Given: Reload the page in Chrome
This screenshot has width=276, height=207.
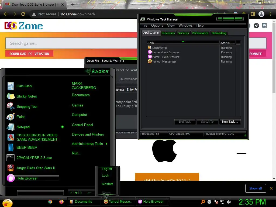Looking at the screenshot, I should [23, 14].
